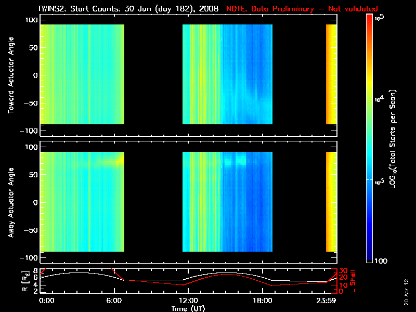Click the '18:00' time axis tick label
This screenshot has width=416, height=312.
click(x=263, y=301)
